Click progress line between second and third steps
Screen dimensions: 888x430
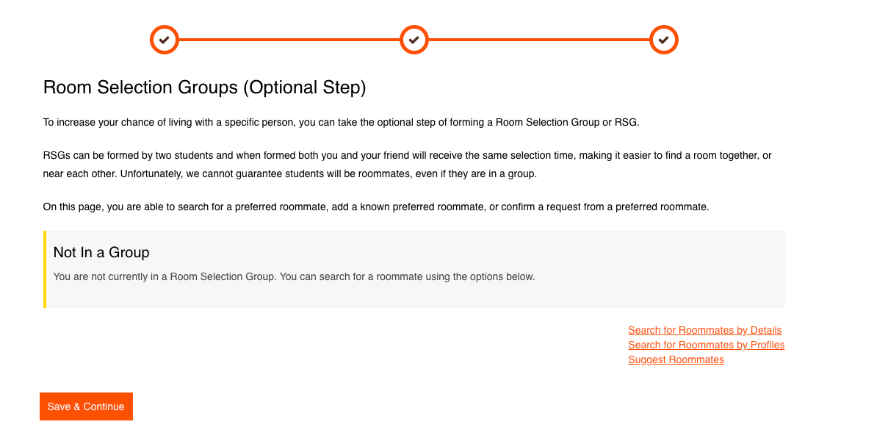coord(539,40)
